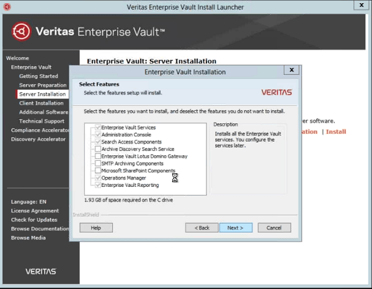Click the Cancel button
This screenshot has height=289, width=372.
point(274,228)
